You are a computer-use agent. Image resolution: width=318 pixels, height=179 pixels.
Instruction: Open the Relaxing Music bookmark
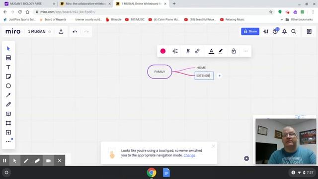[x=232, y=19]
